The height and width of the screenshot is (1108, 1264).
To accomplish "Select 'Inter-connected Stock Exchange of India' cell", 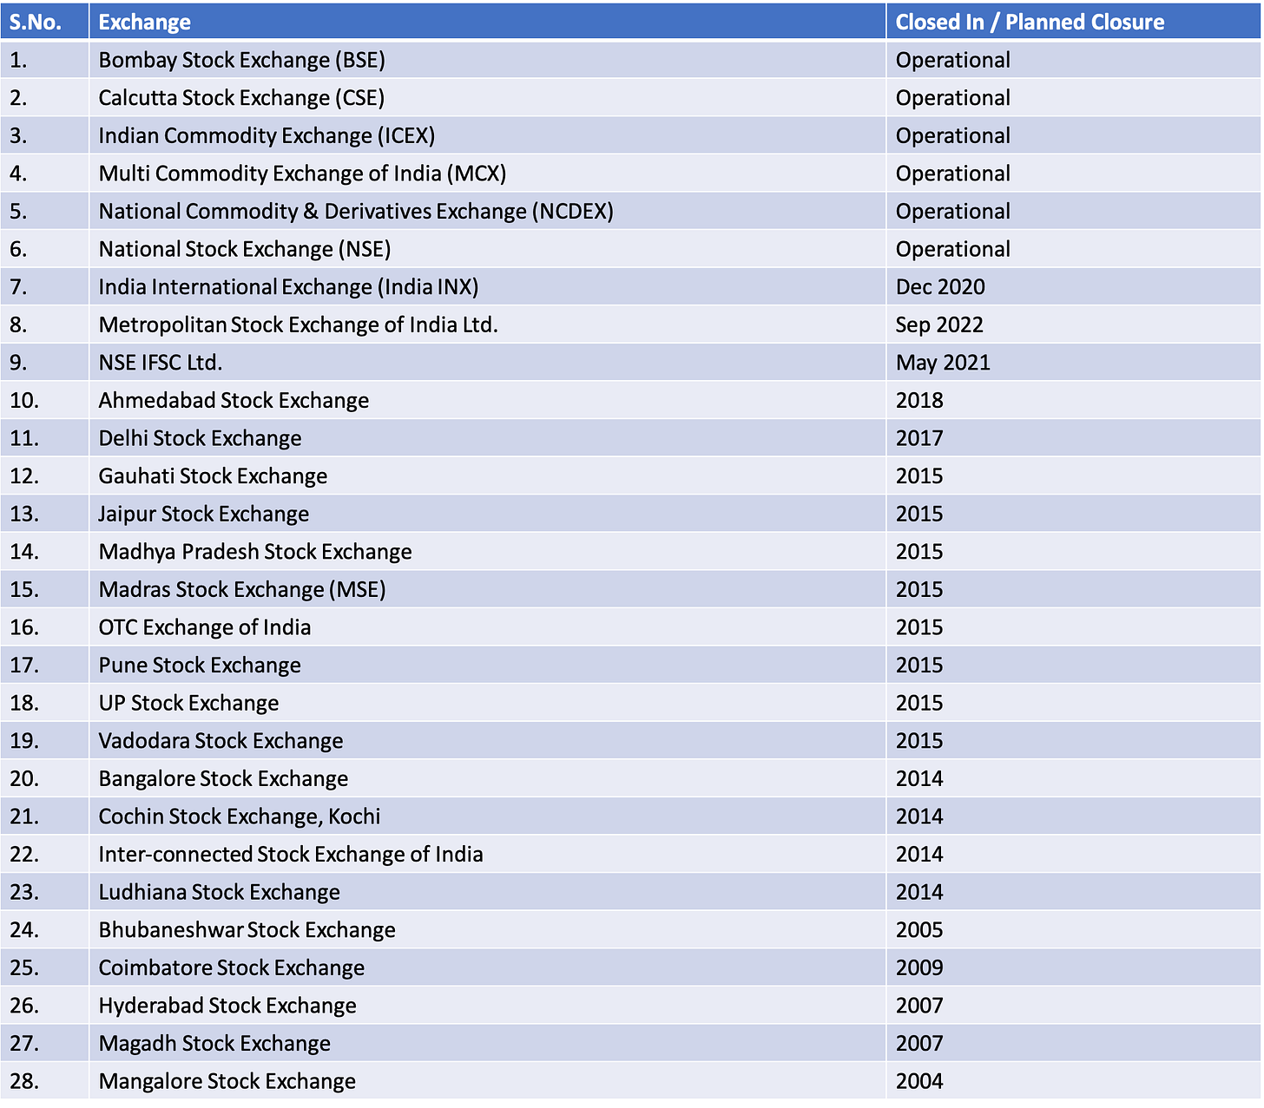I will (487, 854).
